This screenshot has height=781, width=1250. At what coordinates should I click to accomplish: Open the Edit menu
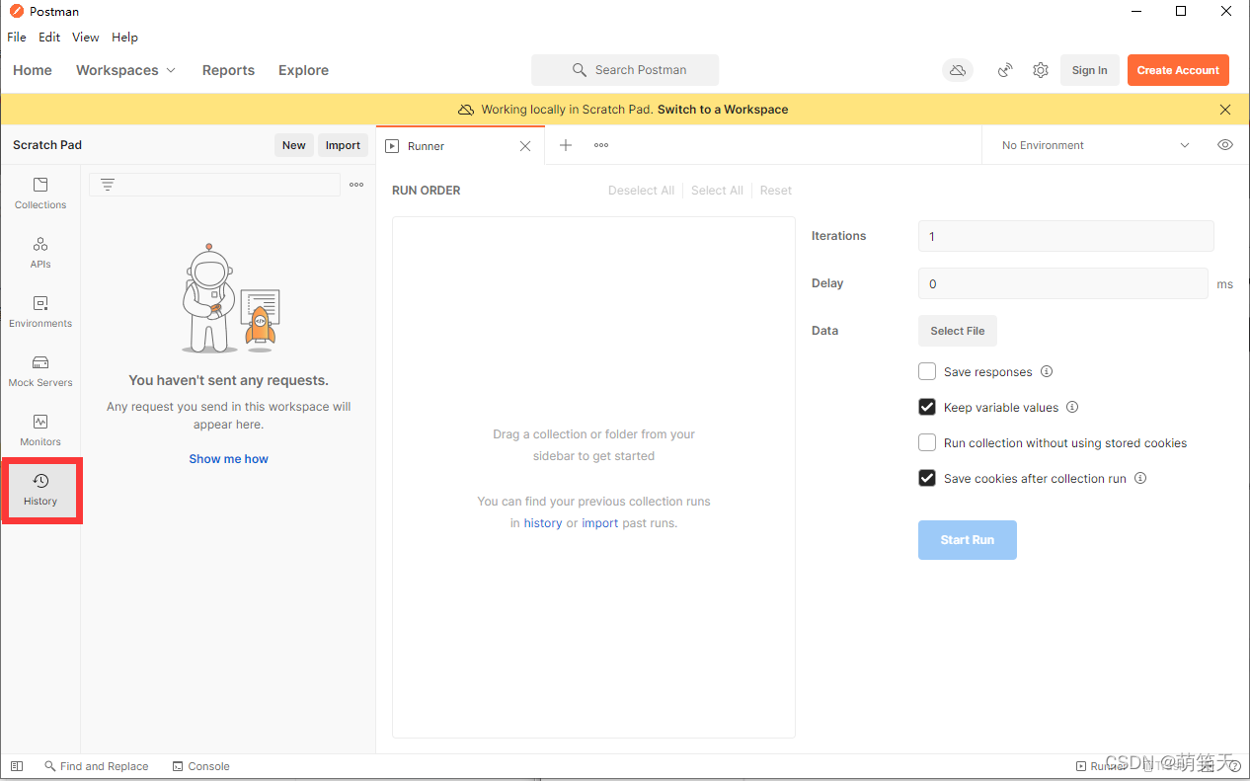[x=49, y=38]
